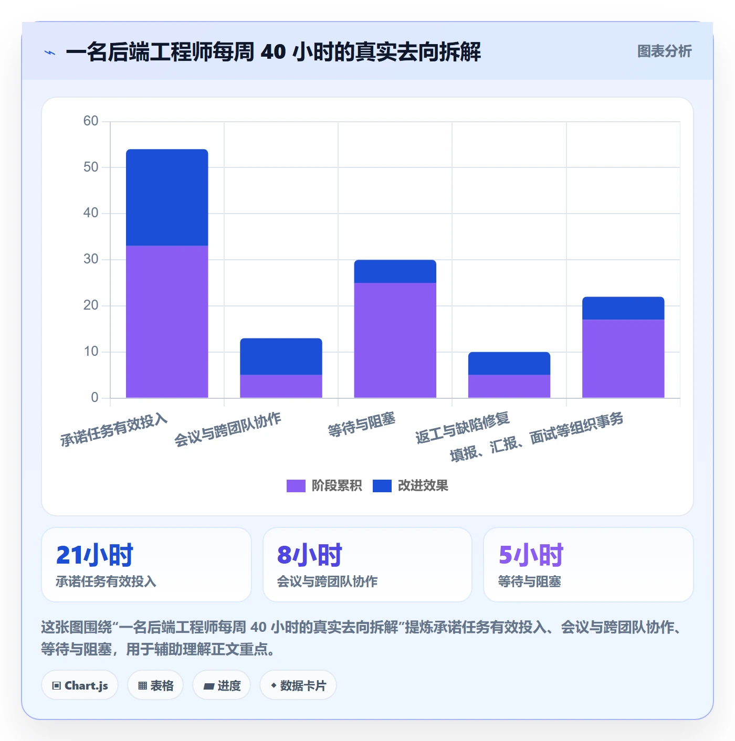Click the description paragraph starting with 这张图围绕
The image size is (735, 741).
tap(362, 638)
